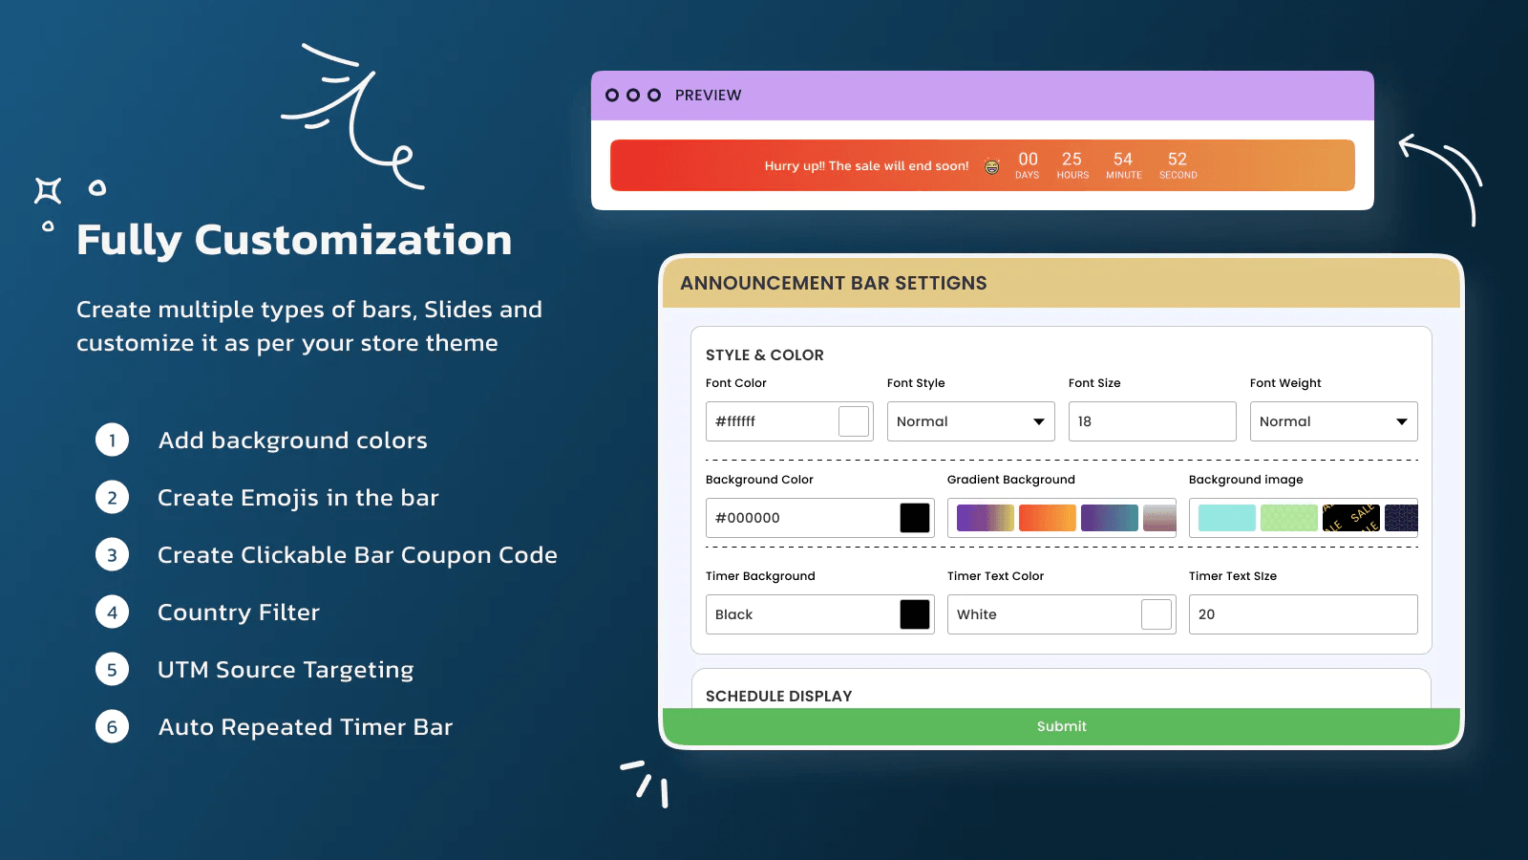Click first window dot in Preview header

[x=612, y=95]
